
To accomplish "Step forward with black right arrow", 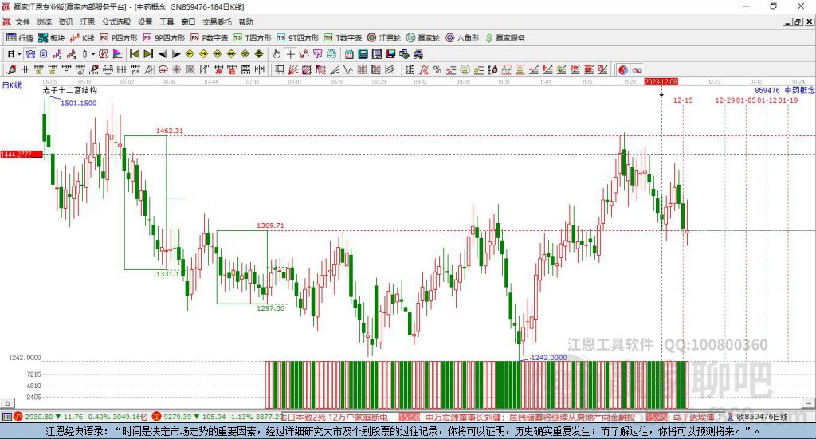I will 176,54.
